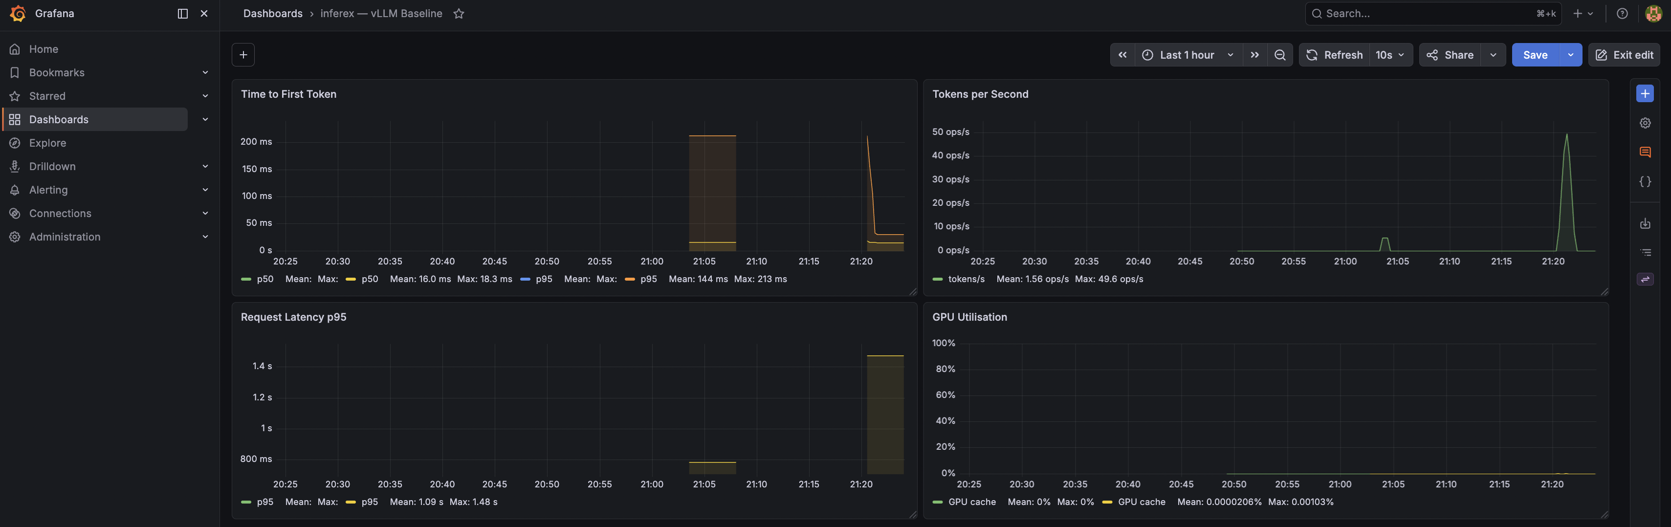Open the Save options dropdown arrow
Screen dimensions: 1671x527
1570,55
